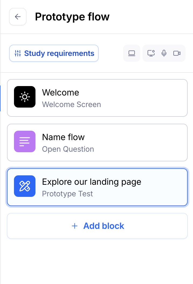
Task: Click the plus icon beside Add block
Action: [x=74, y=226]
